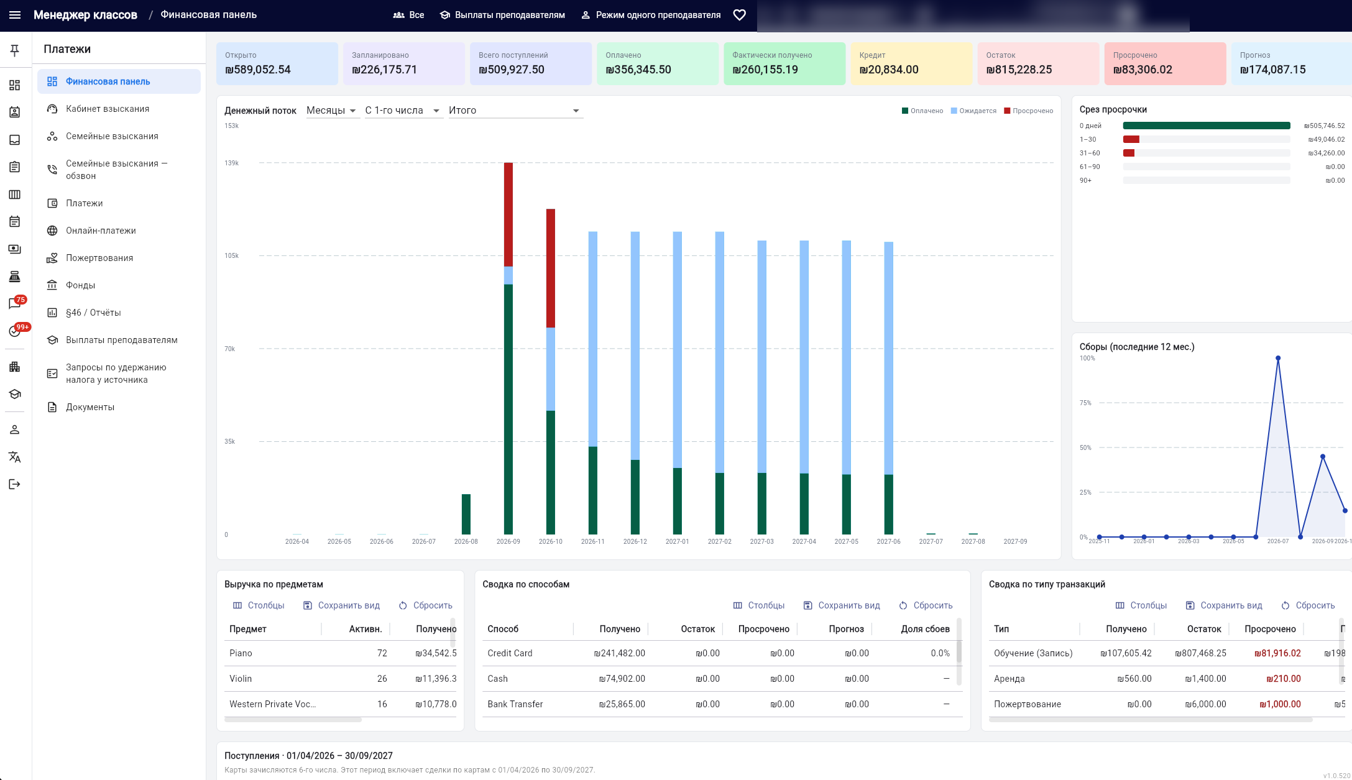
Task: Click the 2026-09 bar in cash flow chart
Action: click(508, 348)
